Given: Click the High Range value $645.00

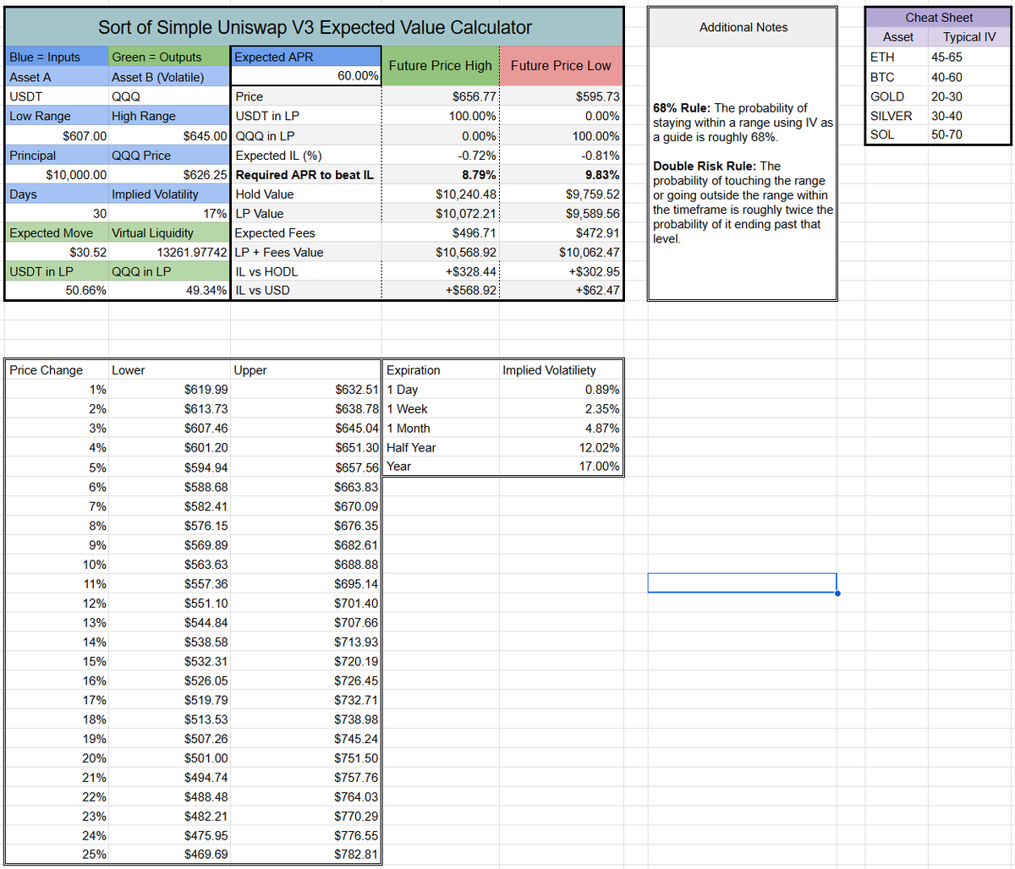Looking at the screenshot, I should pos(169,135).
